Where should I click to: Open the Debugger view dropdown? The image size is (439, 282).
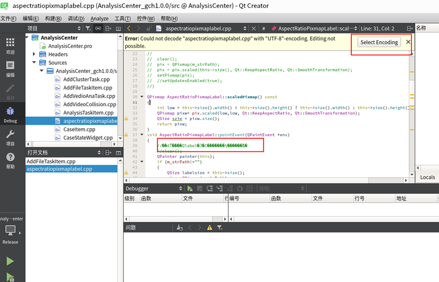coord(153,188)
